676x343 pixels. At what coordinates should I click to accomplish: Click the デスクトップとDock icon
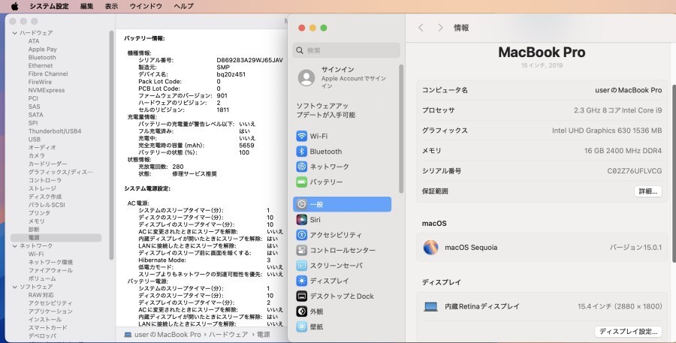pos(302,296)
